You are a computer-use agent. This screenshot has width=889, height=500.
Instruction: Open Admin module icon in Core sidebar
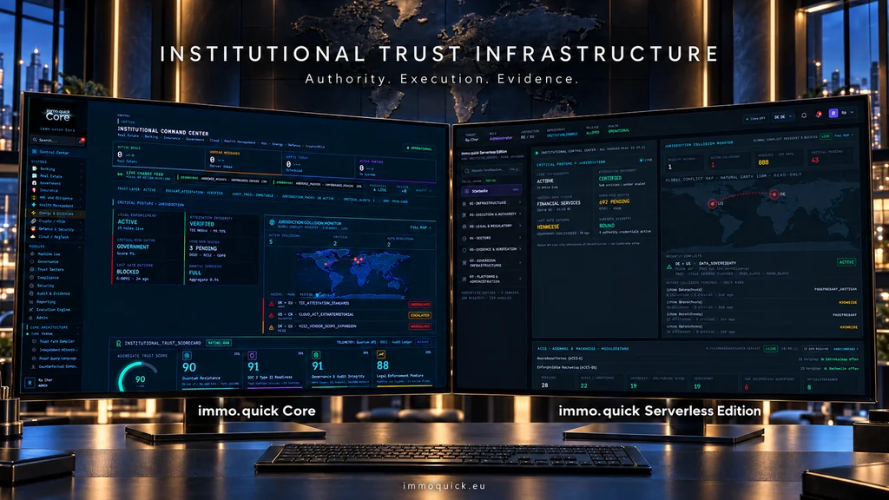[x=30, y=318]
